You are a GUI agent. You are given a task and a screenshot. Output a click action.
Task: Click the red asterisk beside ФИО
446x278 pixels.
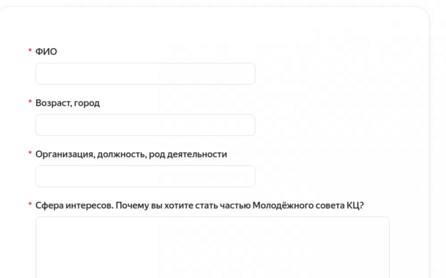click(x=30, y=51)
